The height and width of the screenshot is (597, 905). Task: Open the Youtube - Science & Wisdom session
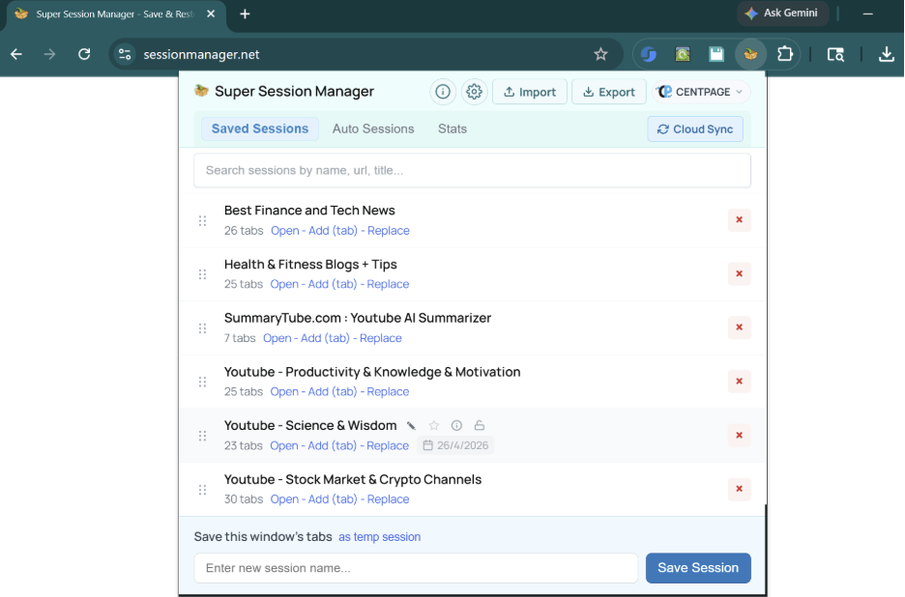coord(284,446)
